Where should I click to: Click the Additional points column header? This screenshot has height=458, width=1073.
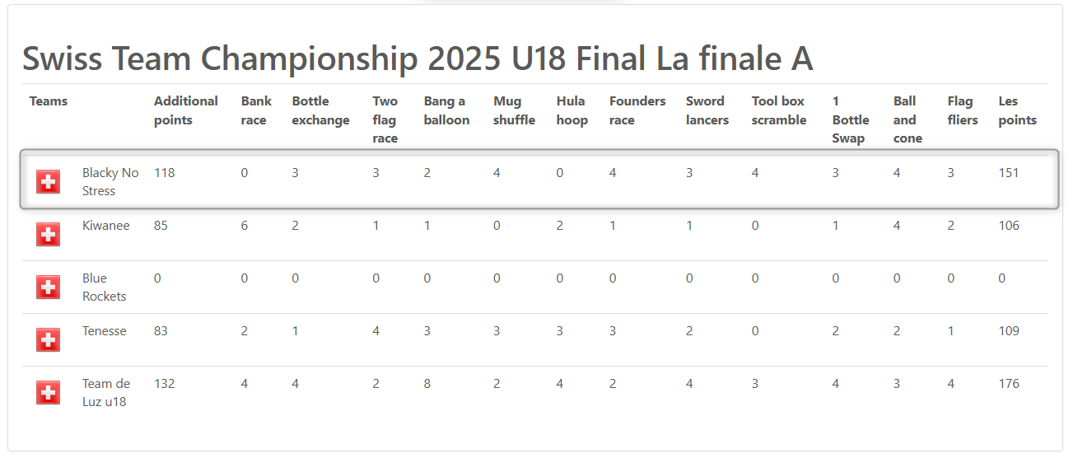[185, 110]
